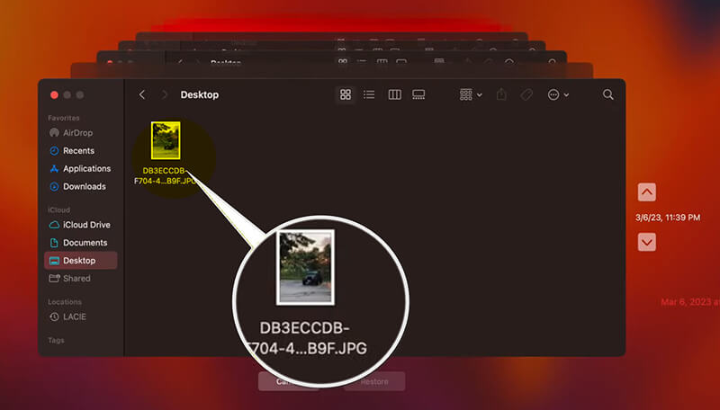Go to later backup with down arrow

pyautogui.click(x=646, y=242)
